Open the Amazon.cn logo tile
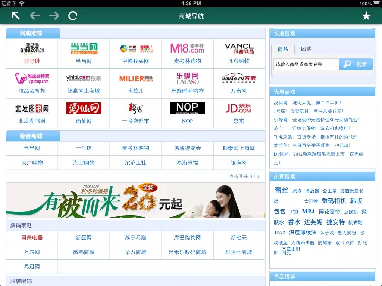 tap(32, 48)
